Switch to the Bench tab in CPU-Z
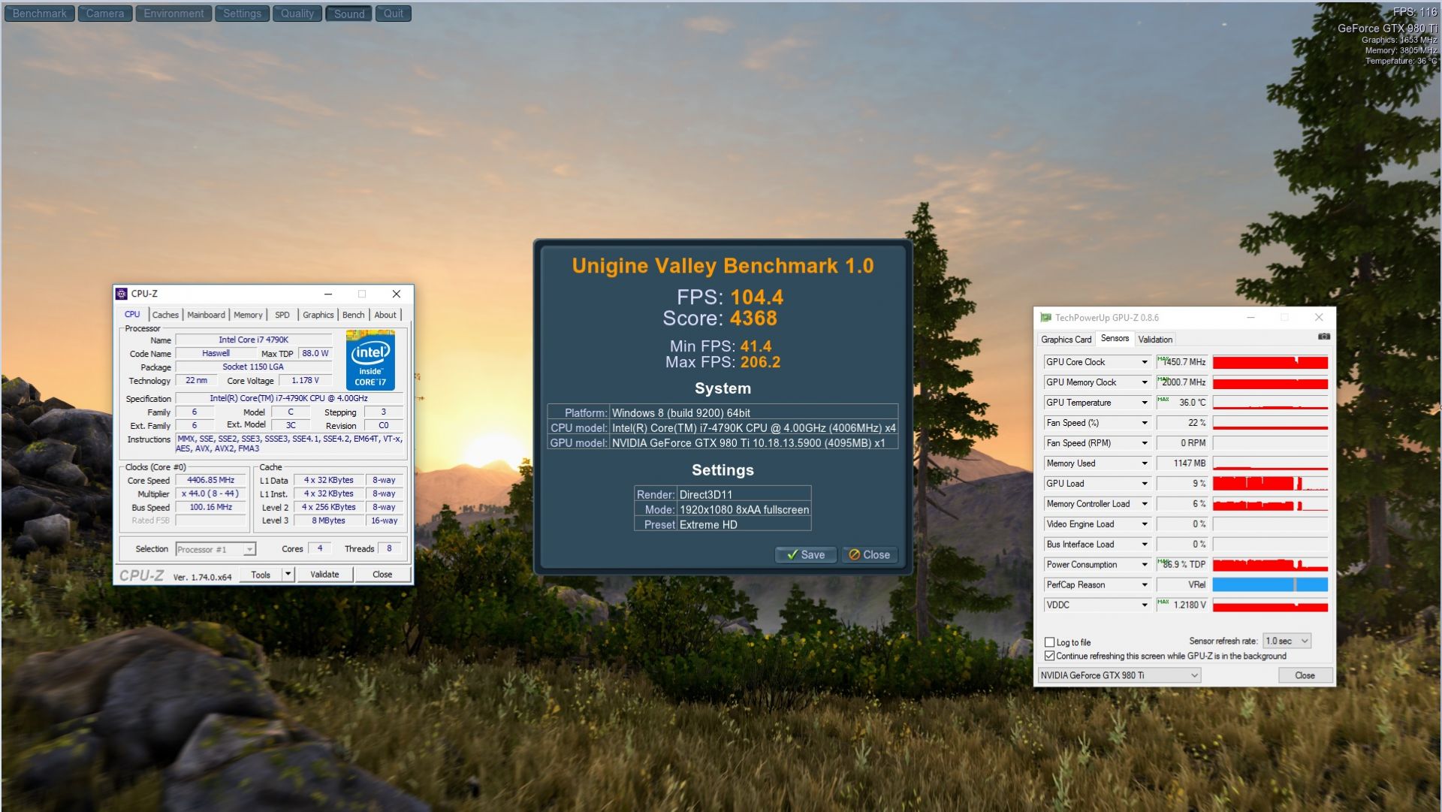The image size is (1442, 812). (x=353, y=315)
